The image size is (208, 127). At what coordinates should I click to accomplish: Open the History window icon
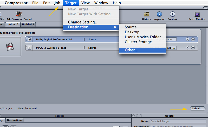[x=146, y=14]
